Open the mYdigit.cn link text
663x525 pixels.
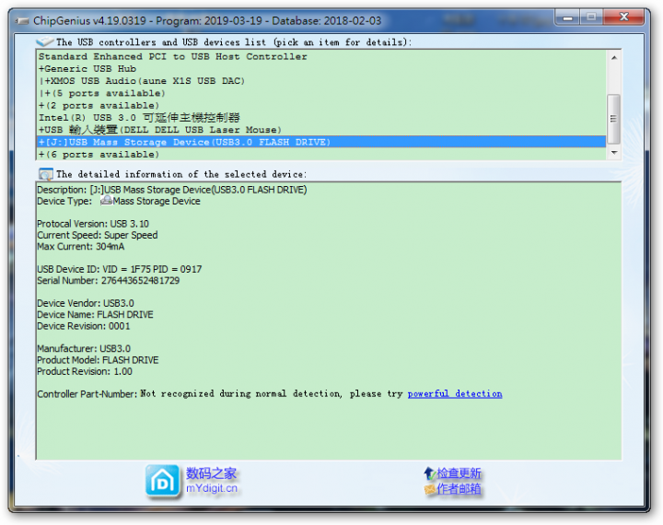tap(212, 488)
